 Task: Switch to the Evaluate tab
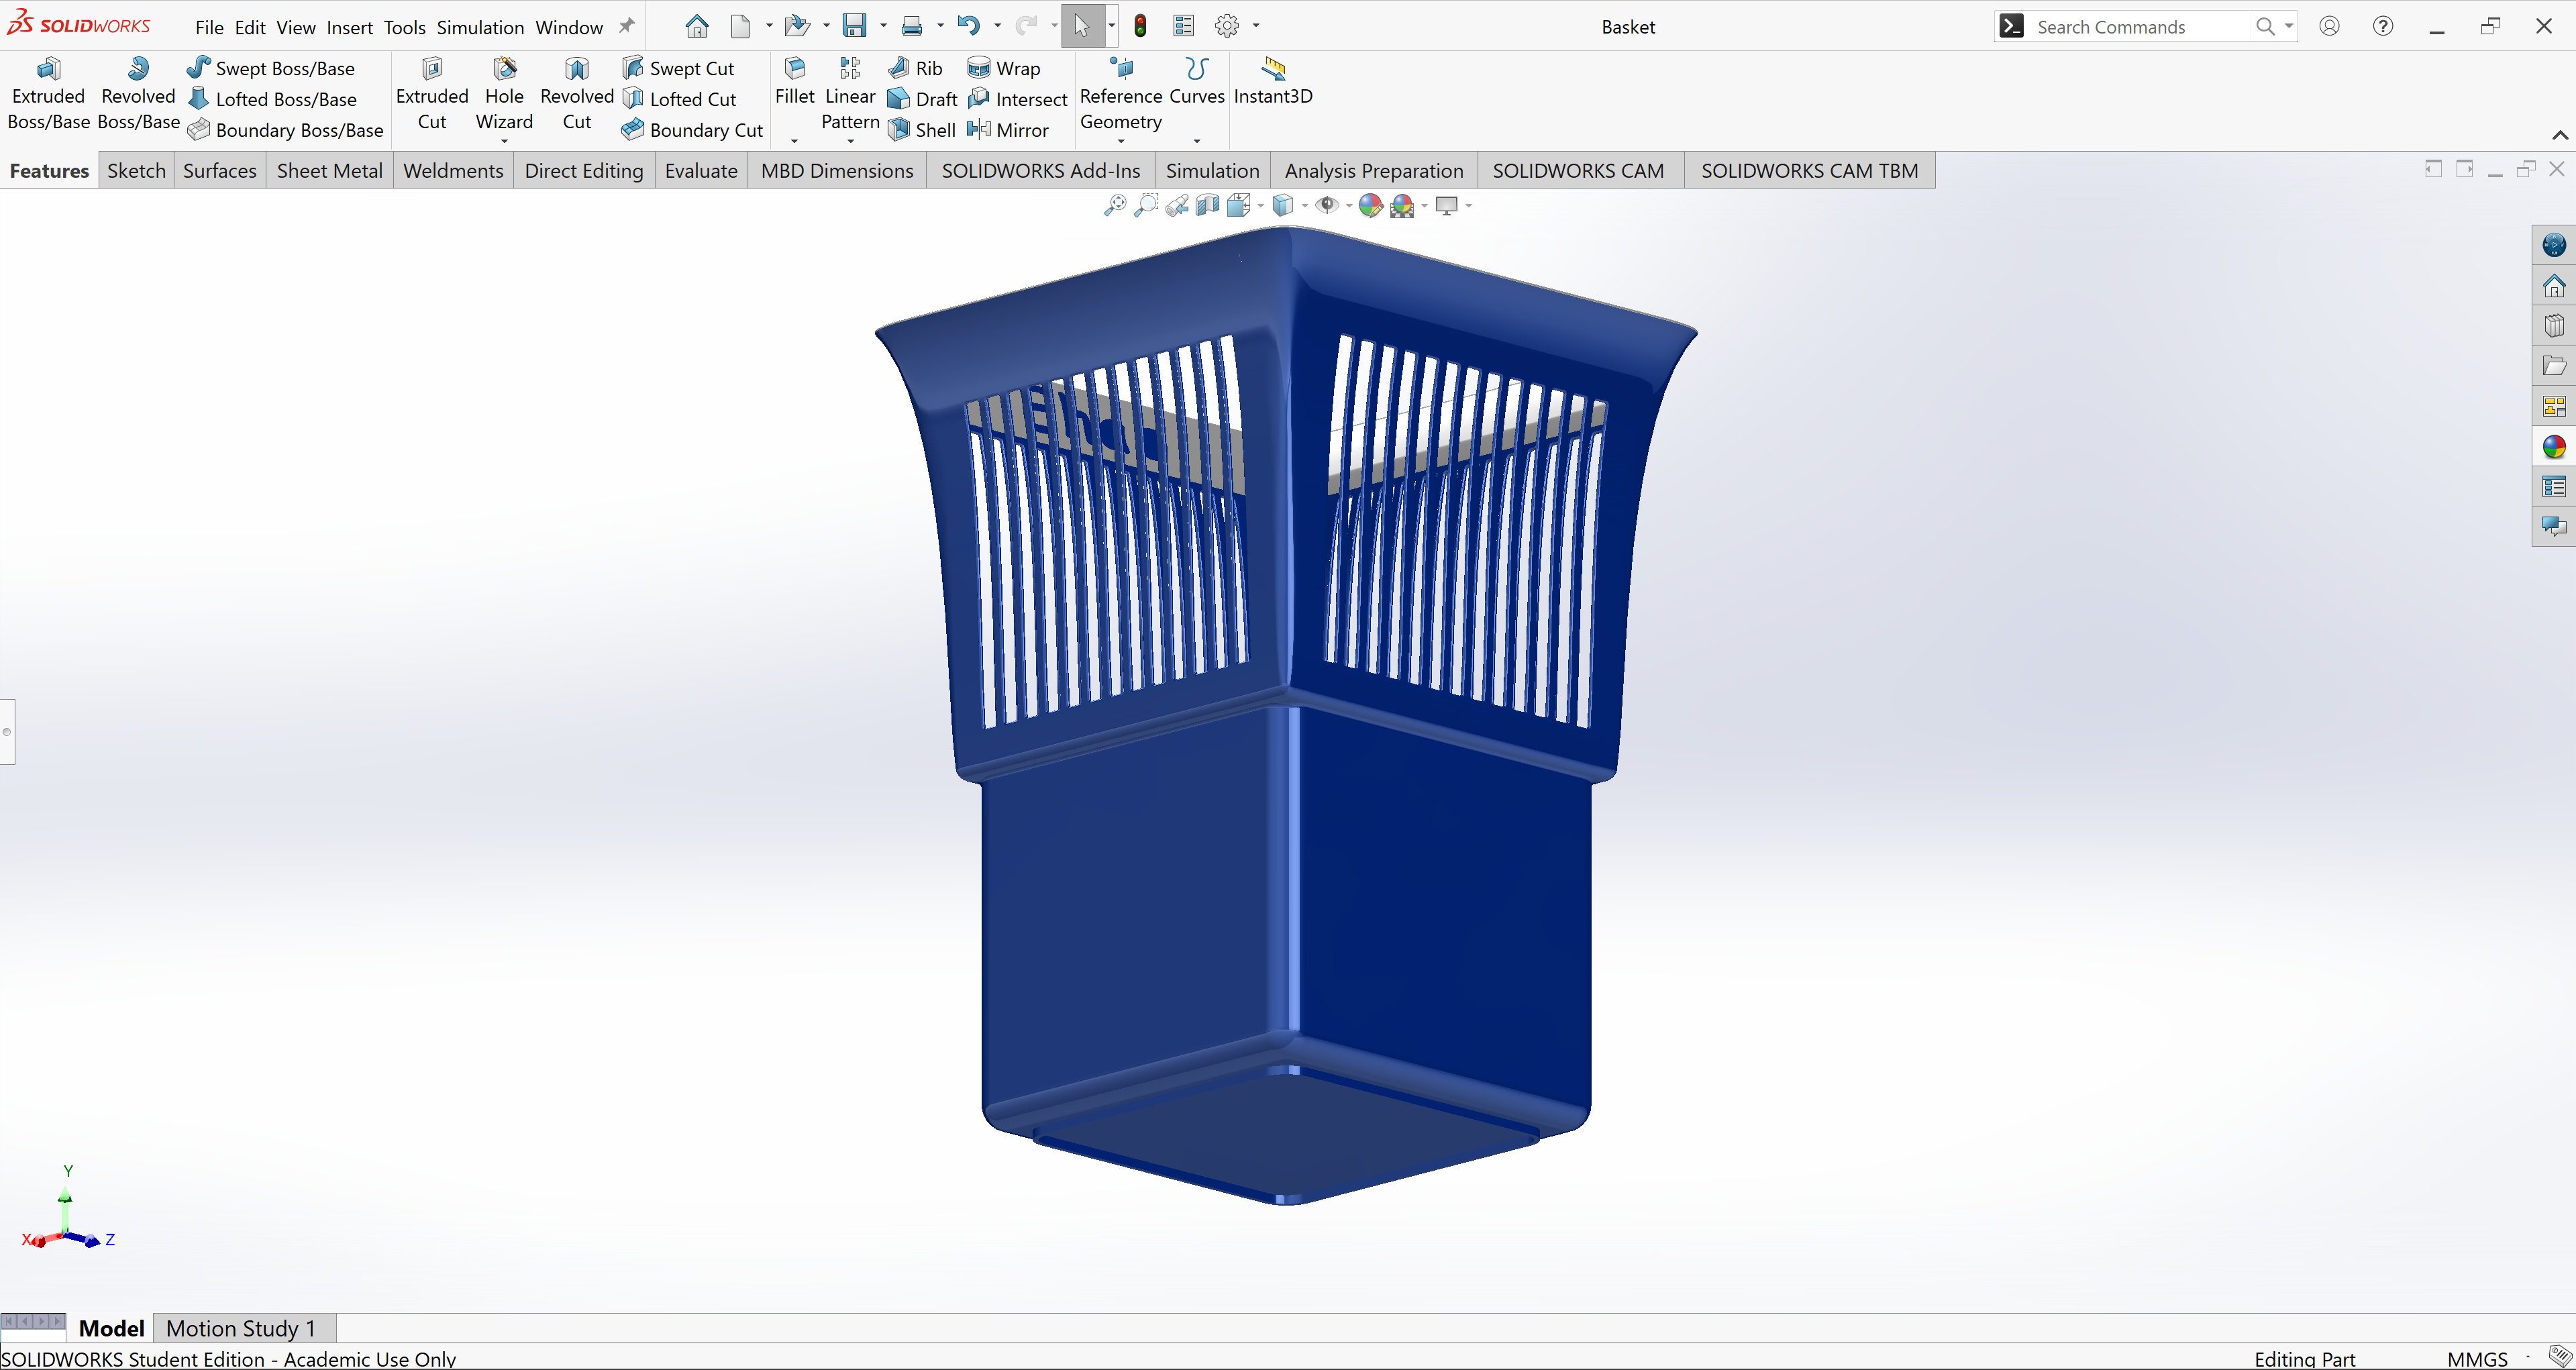click(701, 170)
